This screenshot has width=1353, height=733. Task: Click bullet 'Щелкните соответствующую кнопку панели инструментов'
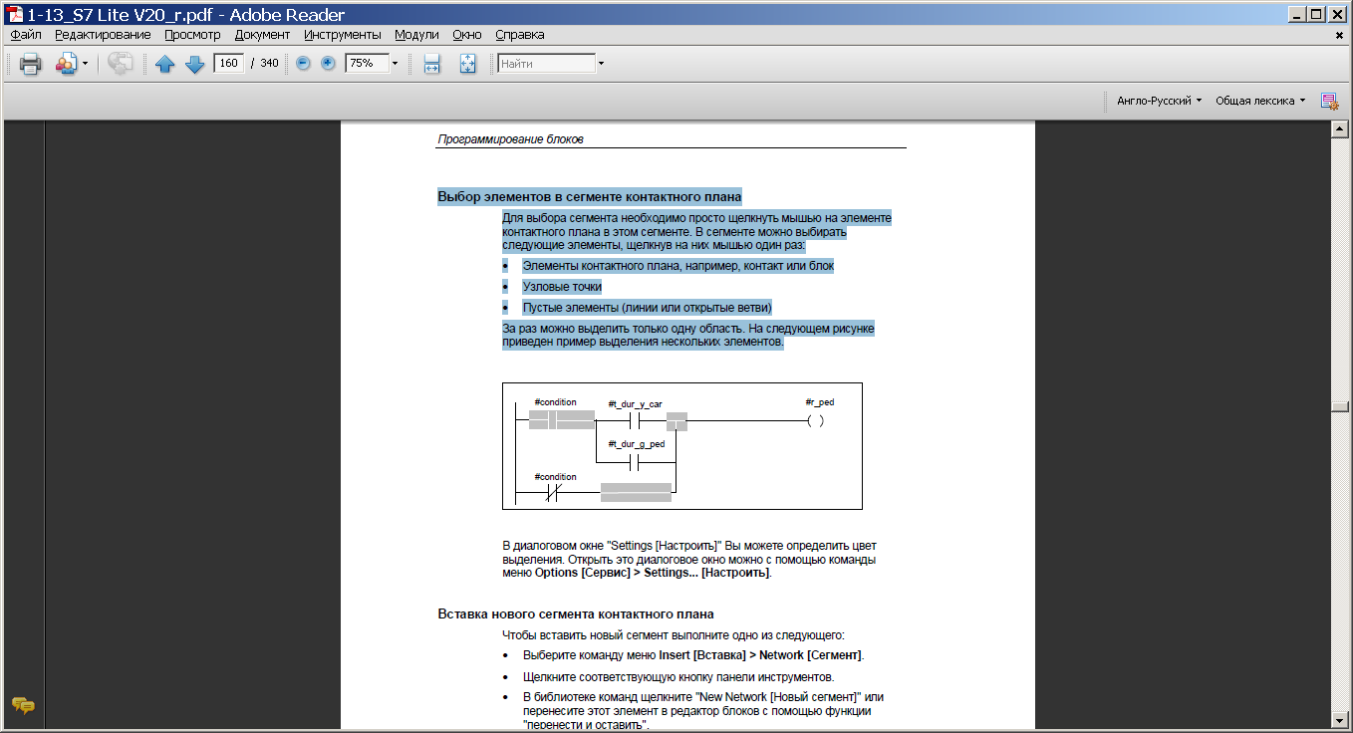pos(678,677)
